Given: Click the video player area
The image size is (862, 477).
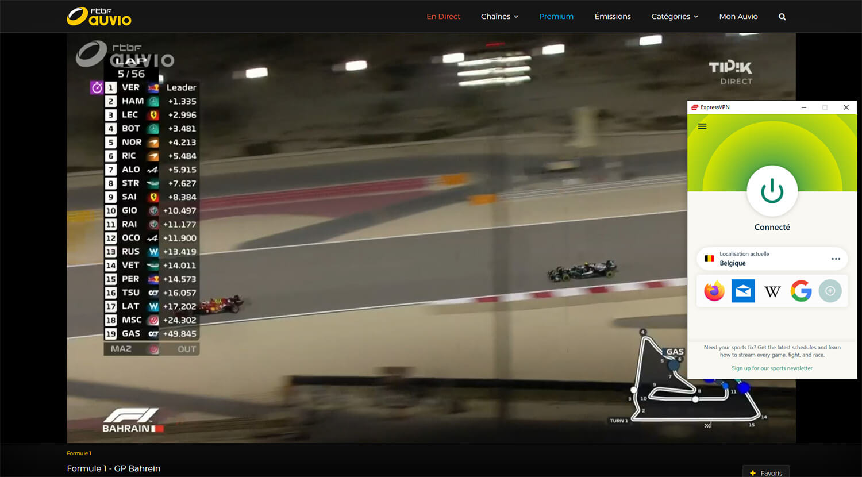Looking at the screenshot, I should click(x=431, y=238).
